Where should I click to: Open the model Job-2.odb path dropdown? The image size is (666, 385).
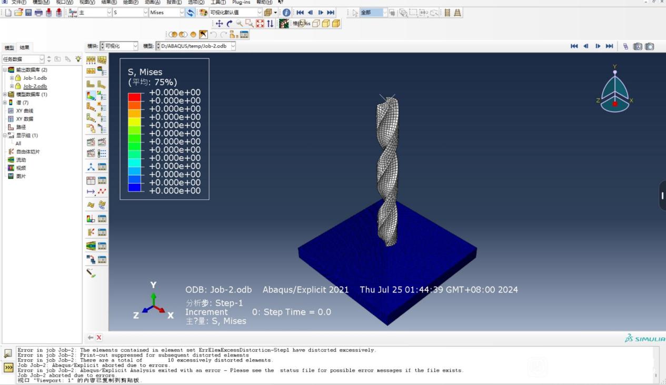coord(195,46)
